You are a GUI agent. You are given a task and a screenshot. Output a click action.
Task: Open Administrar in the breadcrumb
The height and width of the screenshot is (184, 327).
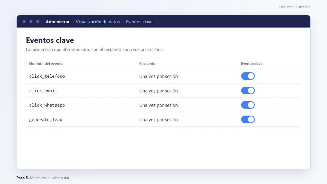point(57,22)
